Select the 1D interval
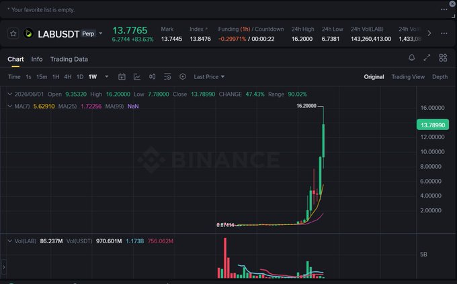This screenshot has width=457, height=284. pyautogui.click(x=80, y=77)
